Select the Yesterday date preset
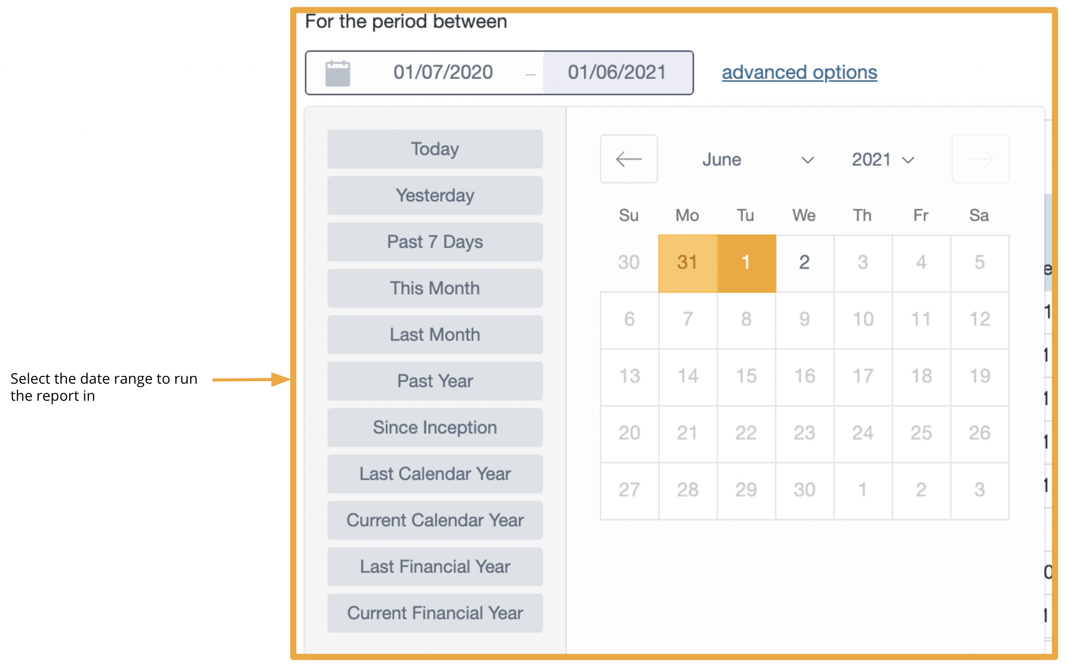This screenshot has height=666, width=1066. (435, 195)
